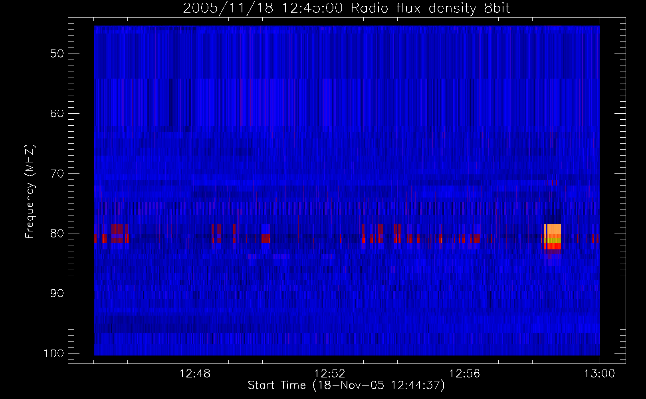Click the 12:56 time tick label
The height and width of the screenshot is (399, 646).
(x=465, y=374)
